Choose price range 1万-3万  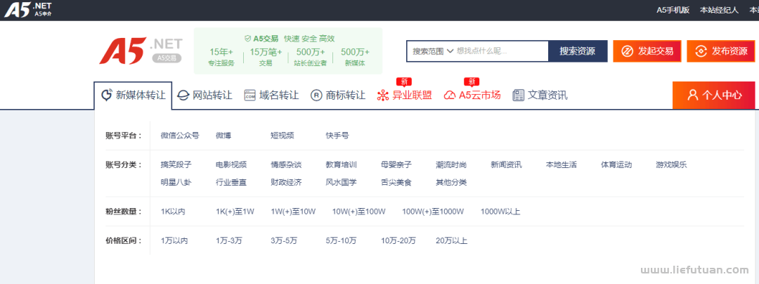(229, 240)
